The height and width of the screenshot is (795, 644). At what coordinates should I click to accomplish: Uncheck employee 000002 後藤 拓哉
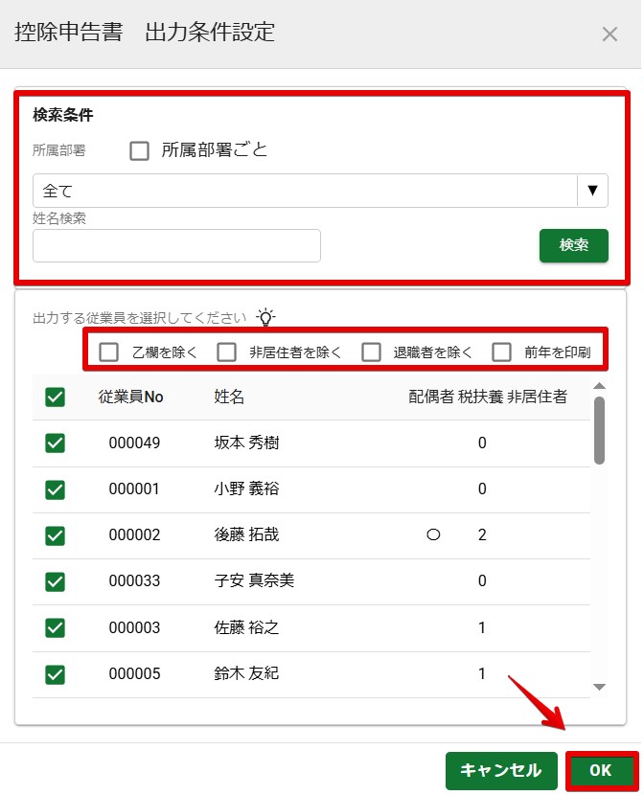click(55, 534)
